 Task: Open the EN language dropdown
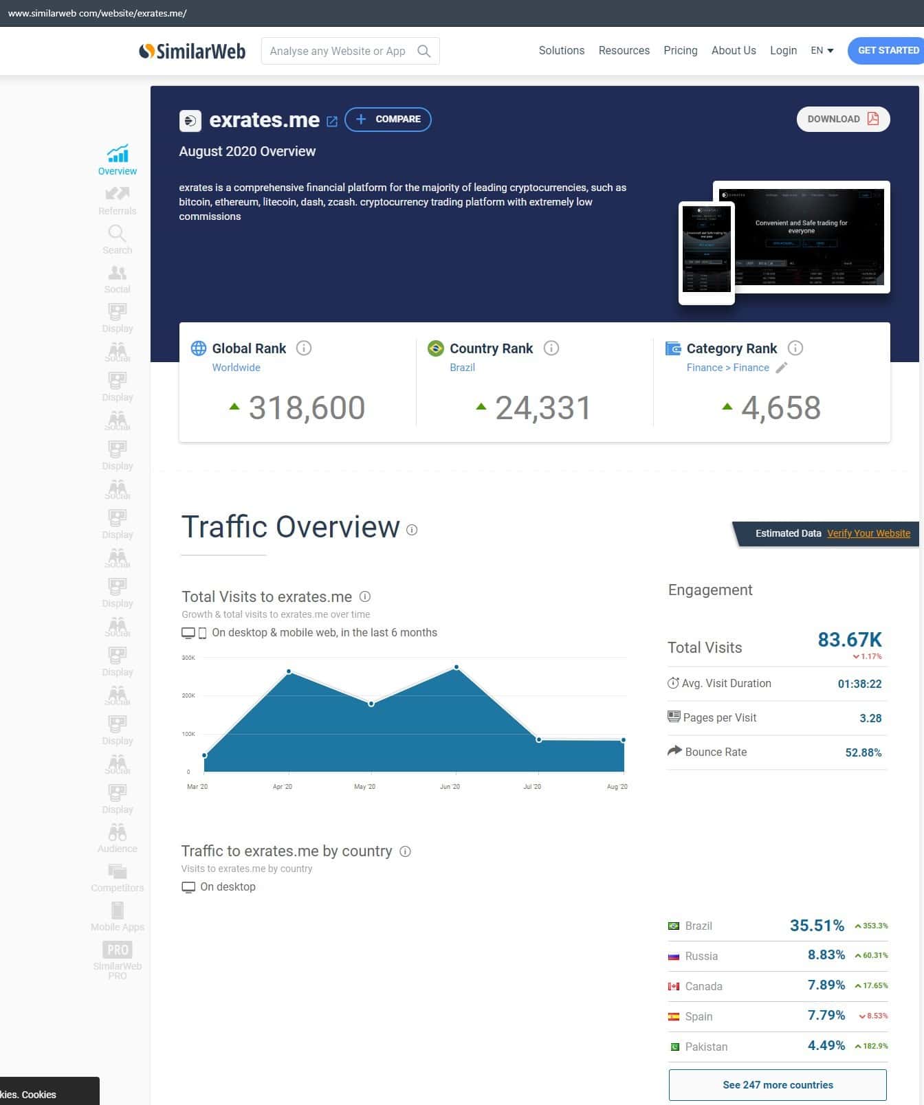(x=822, y=50)
